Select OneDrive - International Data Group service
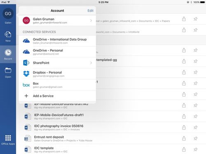This screenshot has width=206, height=154. pos(57,41)
